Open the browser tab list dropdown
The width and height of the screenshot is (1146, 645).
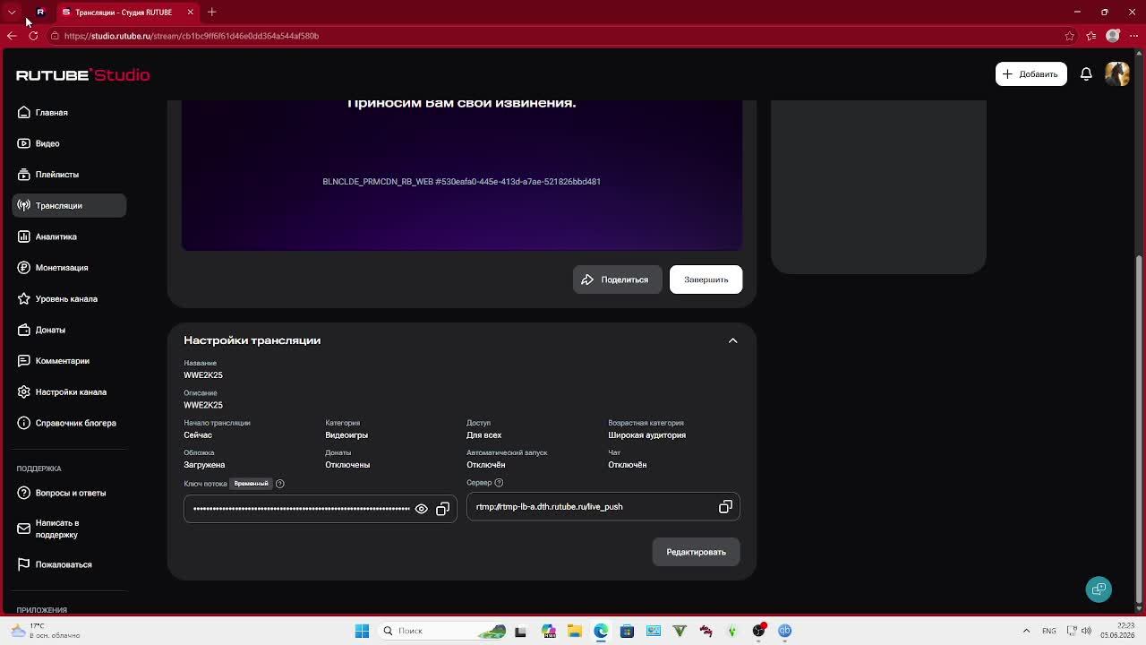coord(11,13)
